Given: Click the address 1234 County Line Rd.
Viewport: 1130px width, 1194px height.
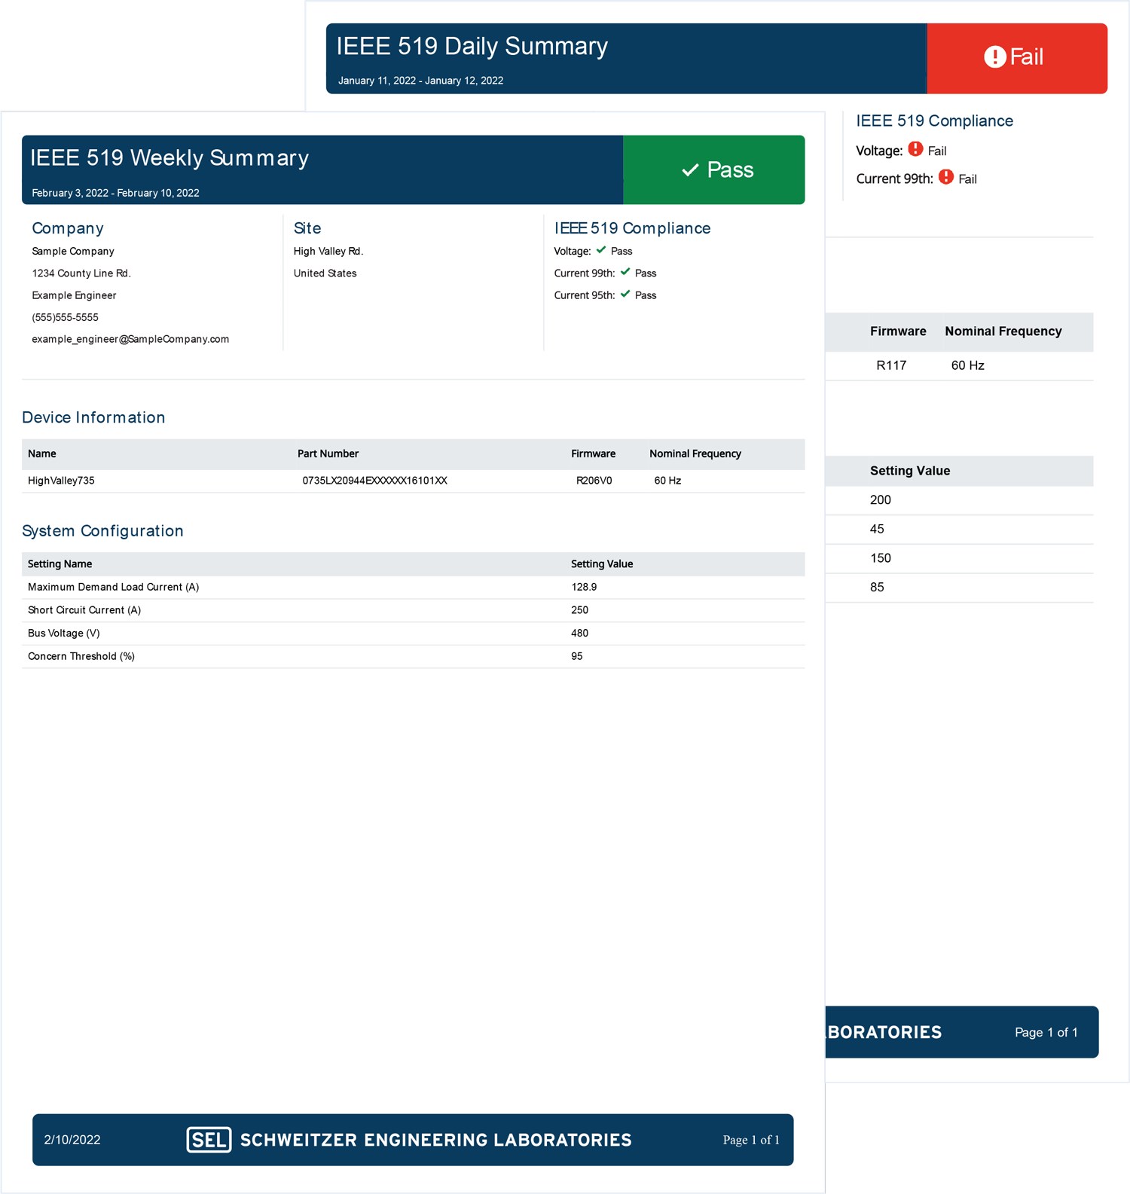Looking at the screenshot, I should 81,273.
